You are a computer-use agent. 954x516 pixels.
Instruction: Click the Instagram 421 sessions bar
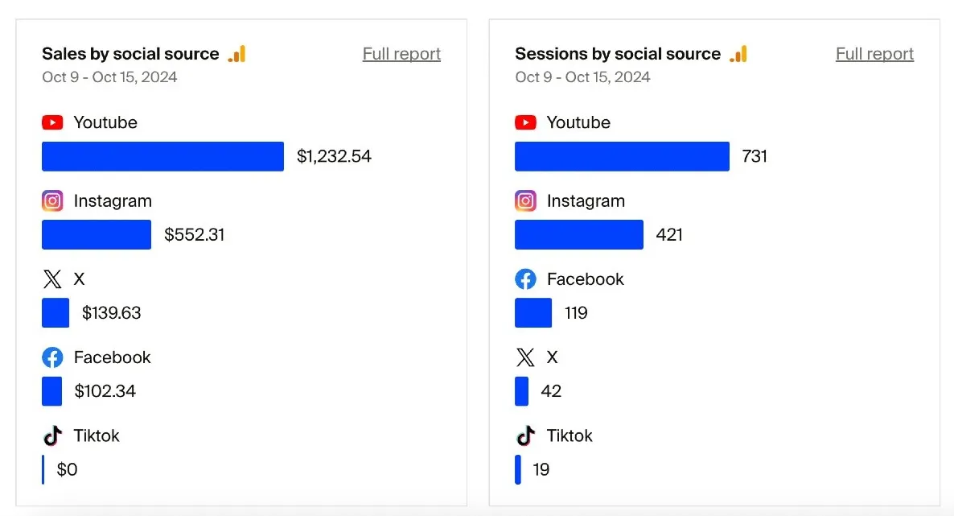point(579,235)
